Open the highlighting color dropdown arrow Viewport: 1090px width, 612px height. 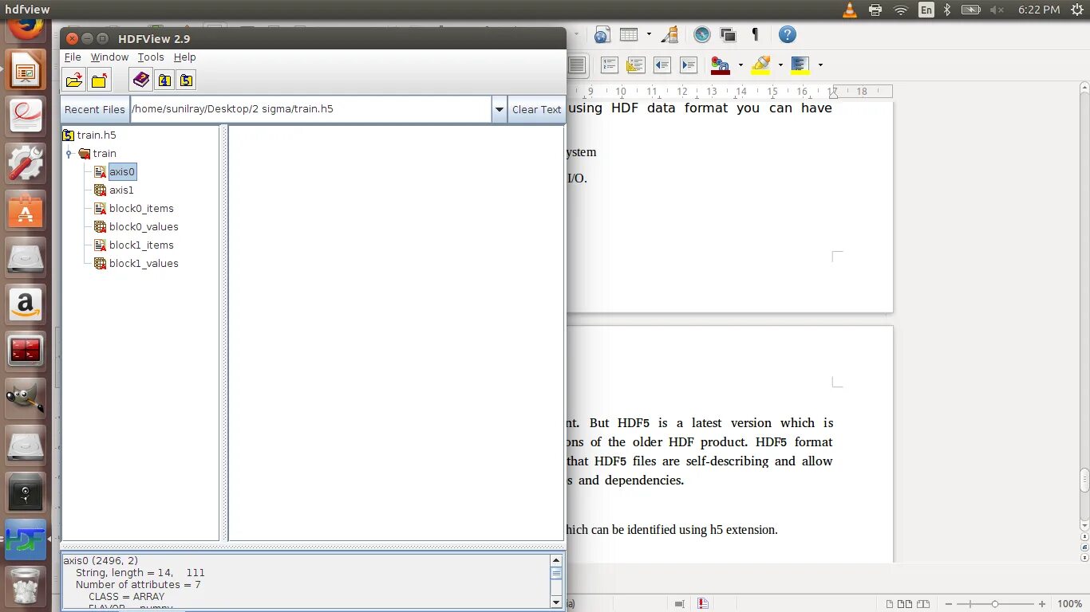click(780, 65)
